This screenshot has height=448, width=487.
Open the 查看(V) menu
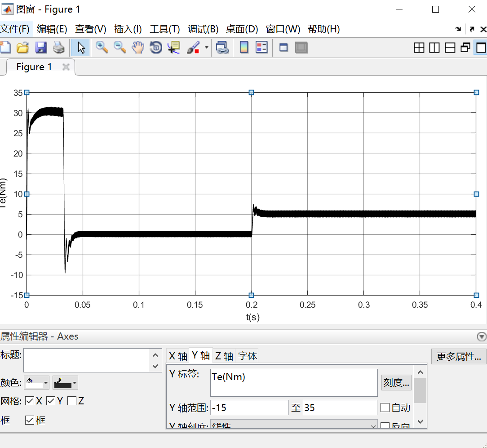click(90, 29)
